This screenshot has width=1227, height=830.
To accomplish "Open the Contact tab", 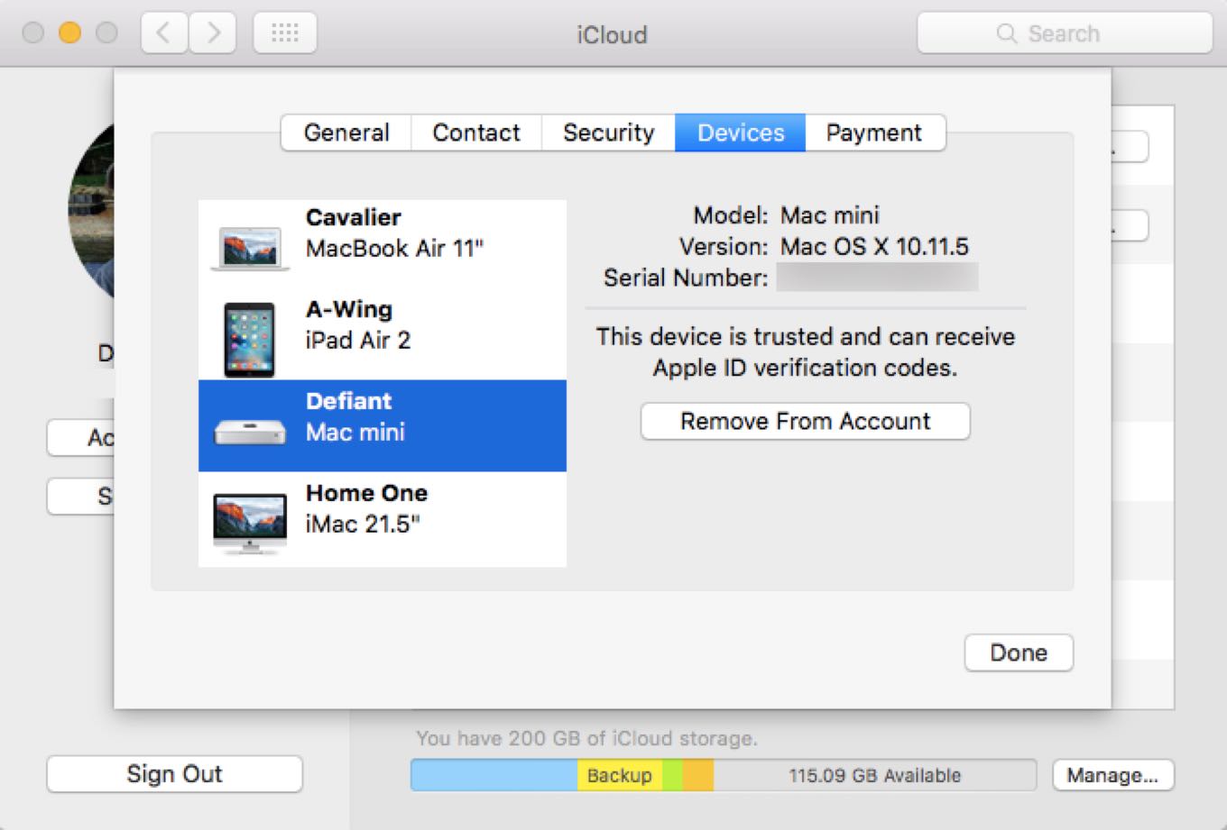I will (x=476, y=133).
